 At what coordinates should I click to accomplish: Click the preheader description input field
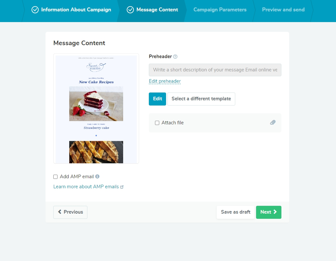pos(215,70)
